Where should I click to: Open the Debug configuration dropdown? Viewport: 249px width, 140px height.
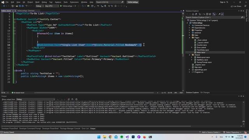pyautogui.click(x=40, y=6)
